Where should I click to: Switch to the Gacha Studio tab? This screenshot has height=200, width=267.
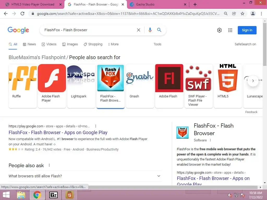(x=145, y=4)
